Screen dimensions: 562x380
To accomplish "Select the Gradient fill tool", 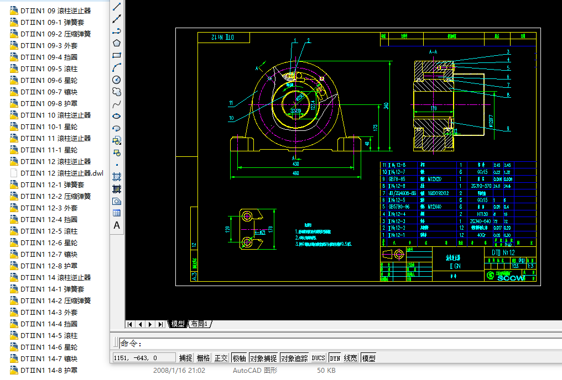I will 117,189.
